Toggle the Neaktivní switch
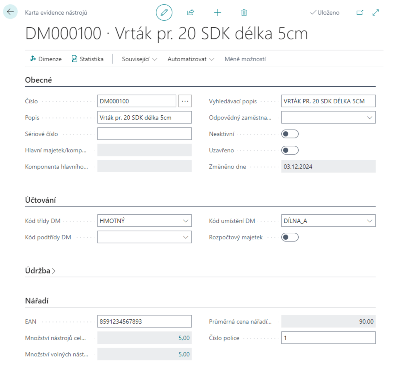The width and height of the screenshot is (405, 368). [290, 134]
